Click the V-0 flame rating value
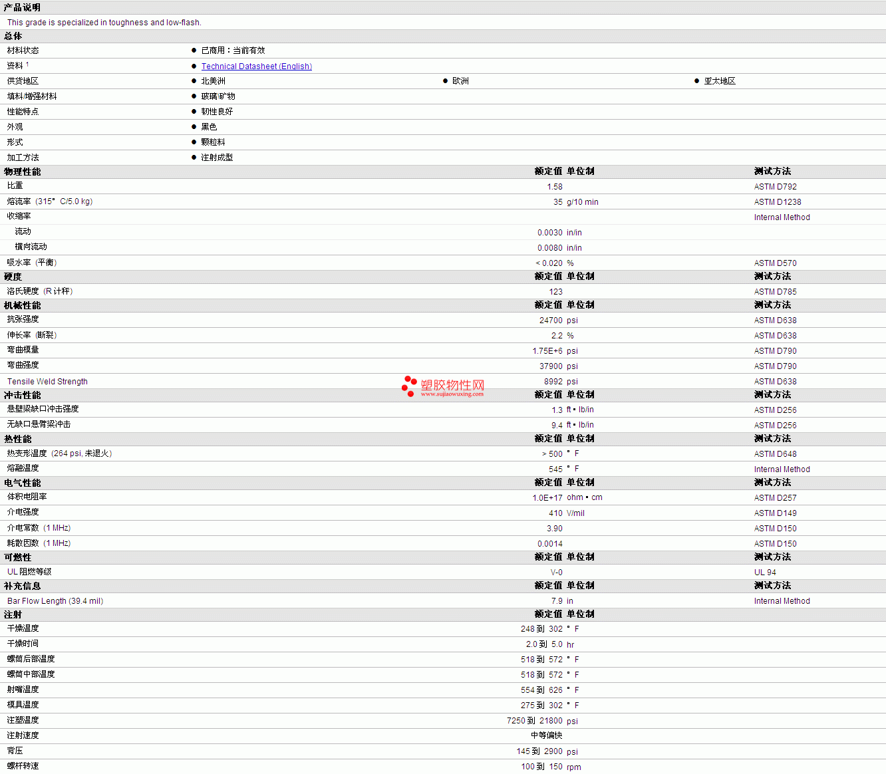The width and height of the screenshot is (886, 774). click(556, 573)
